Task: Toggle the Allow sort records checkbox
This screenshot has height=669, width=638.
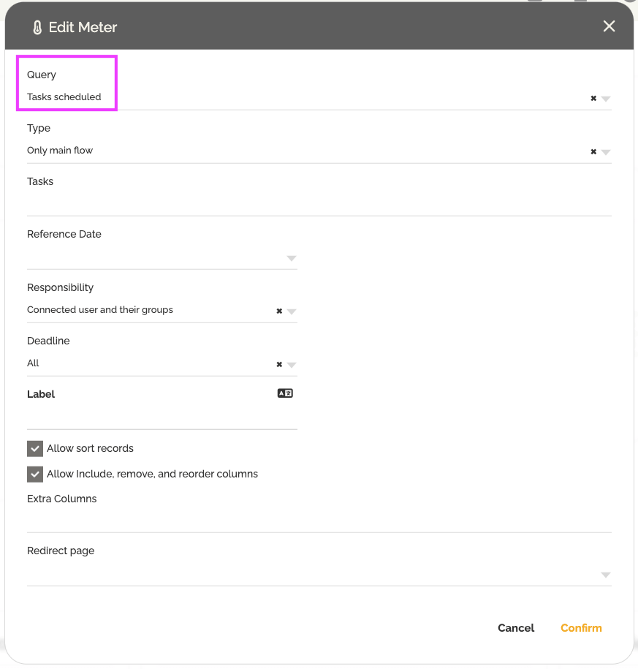Action: tap(35, 449)
